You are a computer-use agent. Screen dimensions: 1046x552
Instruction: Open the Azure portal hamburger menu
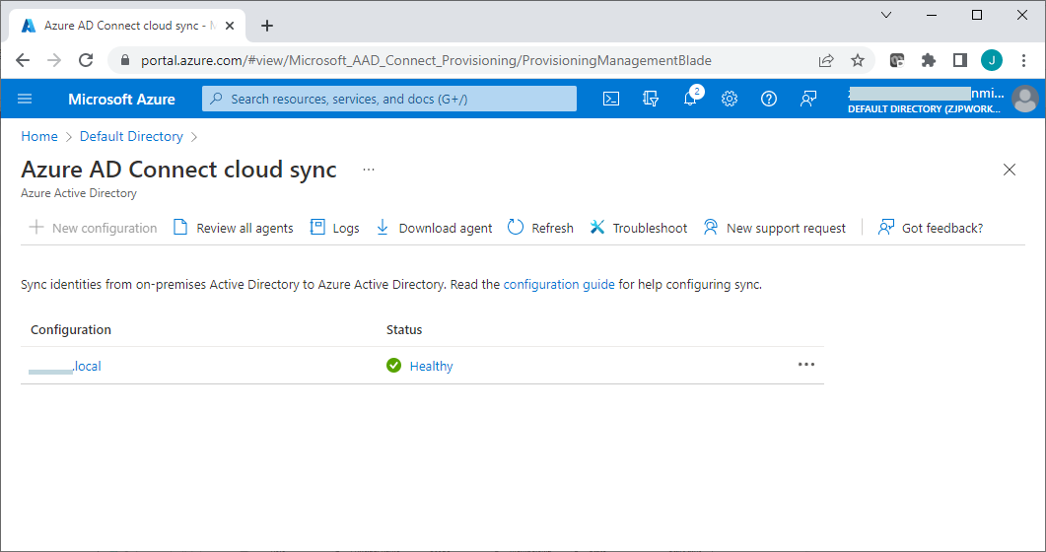click(x=25, y=99)
